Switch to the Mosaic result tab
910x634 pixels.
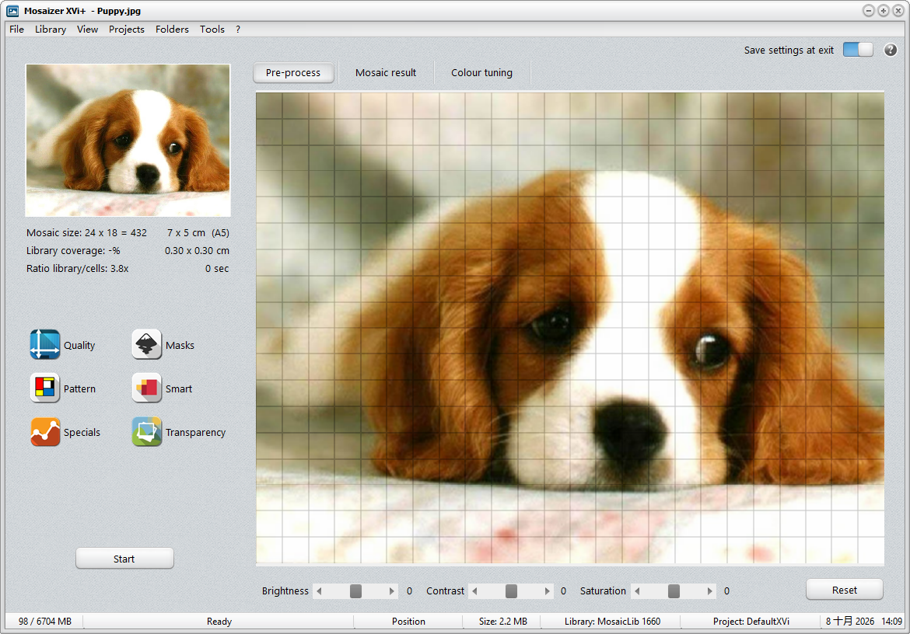coord(386,72)
